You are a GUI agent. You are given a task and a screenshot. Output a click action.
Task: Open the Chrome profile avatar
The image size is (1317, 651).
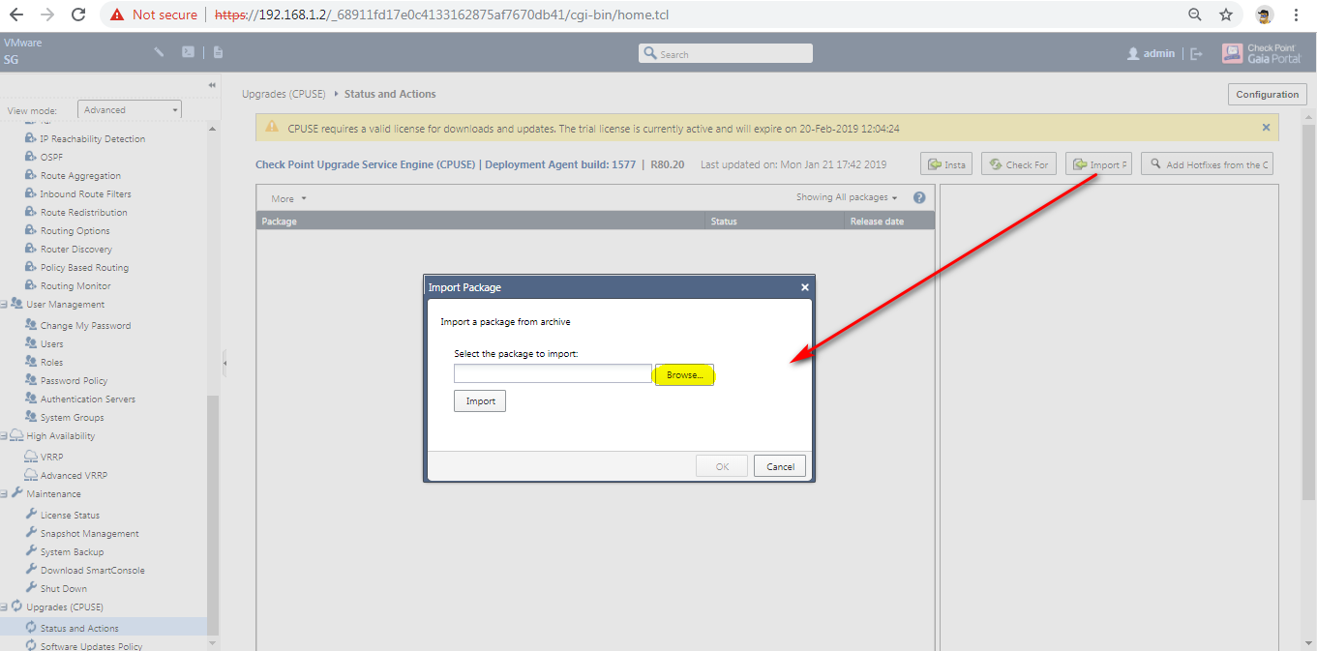pos(1264,15)
